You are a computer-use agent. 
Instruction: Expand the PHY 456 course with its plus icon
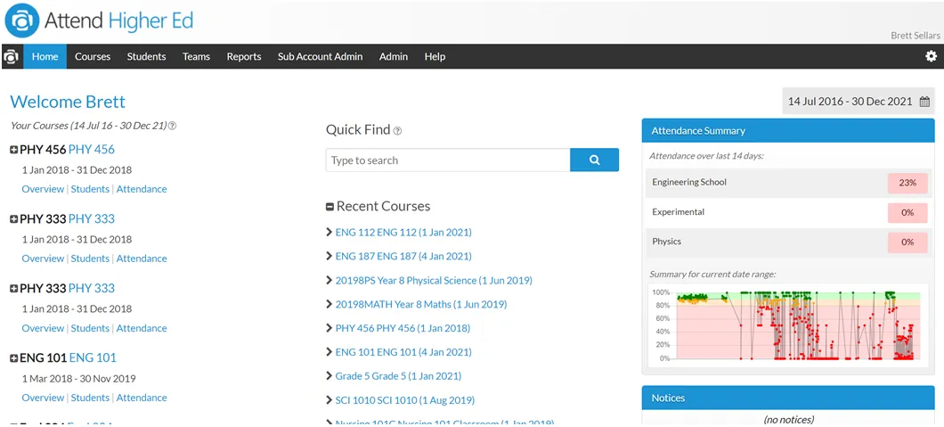coord(14,150)
